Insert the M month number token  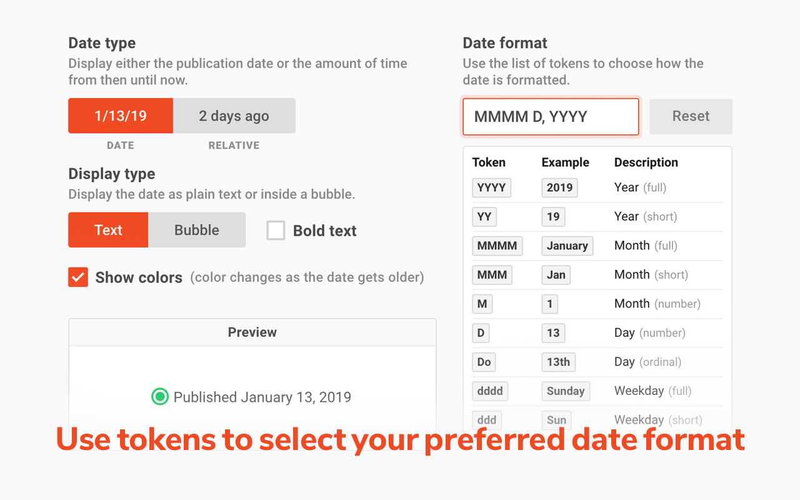coord(482,304)
